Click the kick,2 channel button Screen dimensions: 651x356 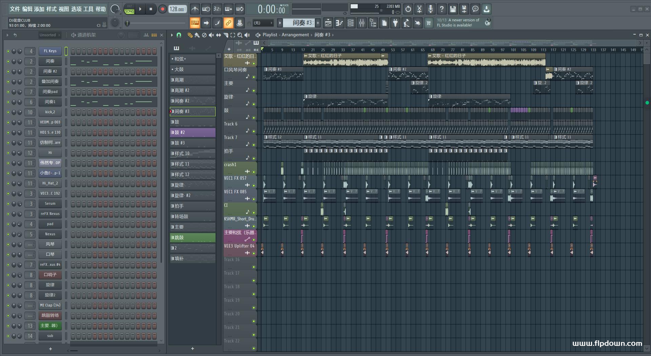(x=50, y=112)
